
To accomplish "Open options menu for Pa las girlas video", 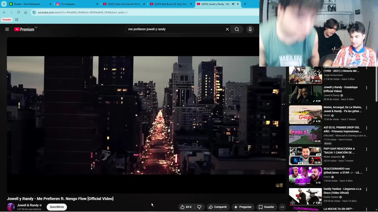I will pos(366,108).
